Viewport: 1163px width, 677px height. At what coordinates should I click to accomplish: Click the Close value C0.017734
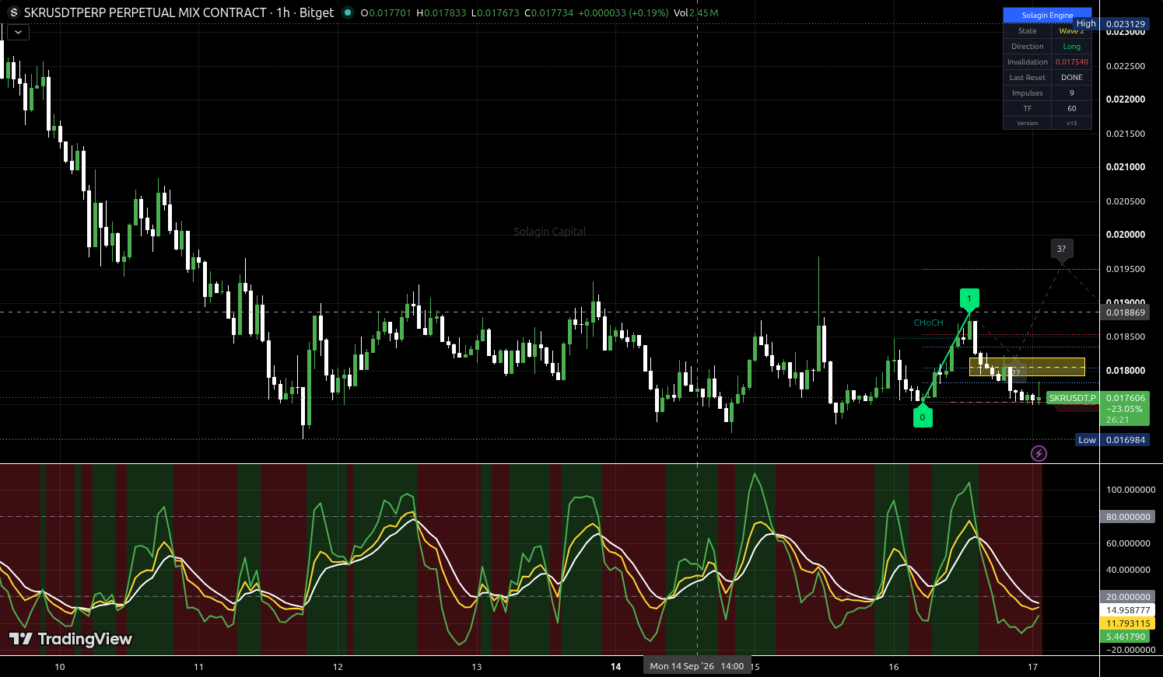[x=548, y=12]
